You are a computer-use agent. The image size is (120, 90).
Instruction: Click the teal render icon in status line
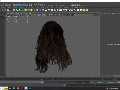coord(80,5)
